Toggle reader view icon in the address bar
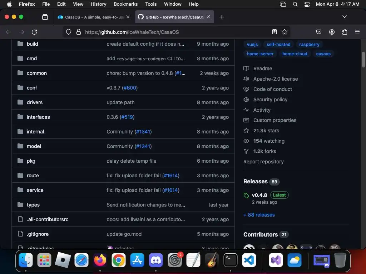The image size is (366, 274). click(x=274, y=32)
